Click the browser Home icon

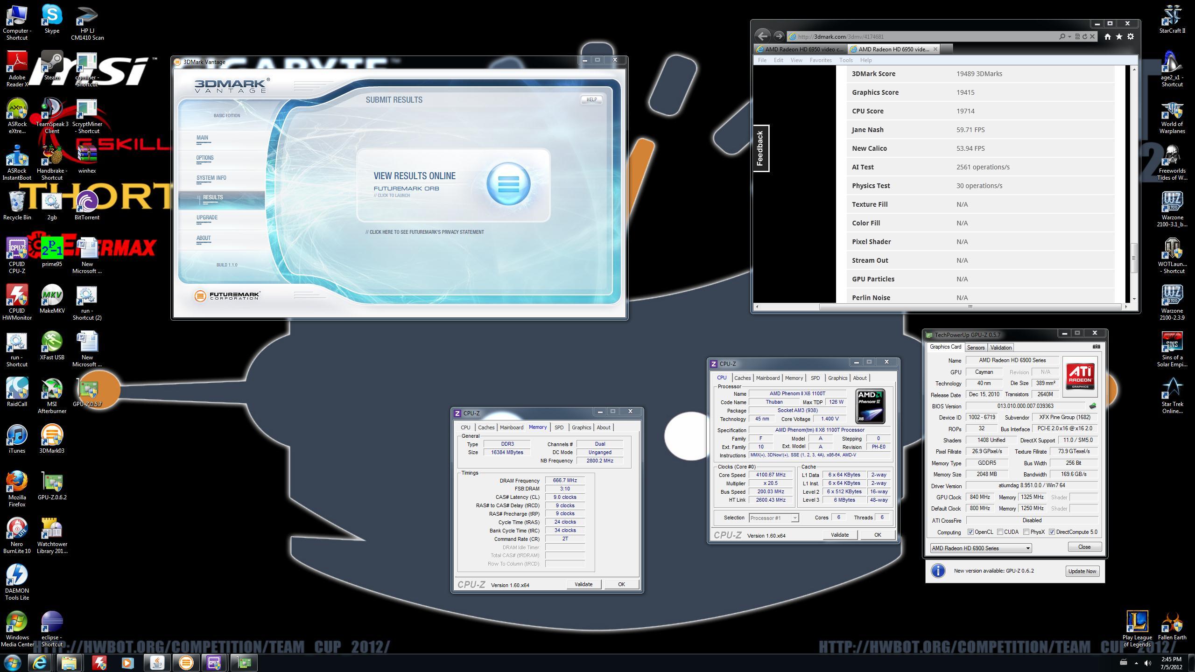tap(1107, 36)
